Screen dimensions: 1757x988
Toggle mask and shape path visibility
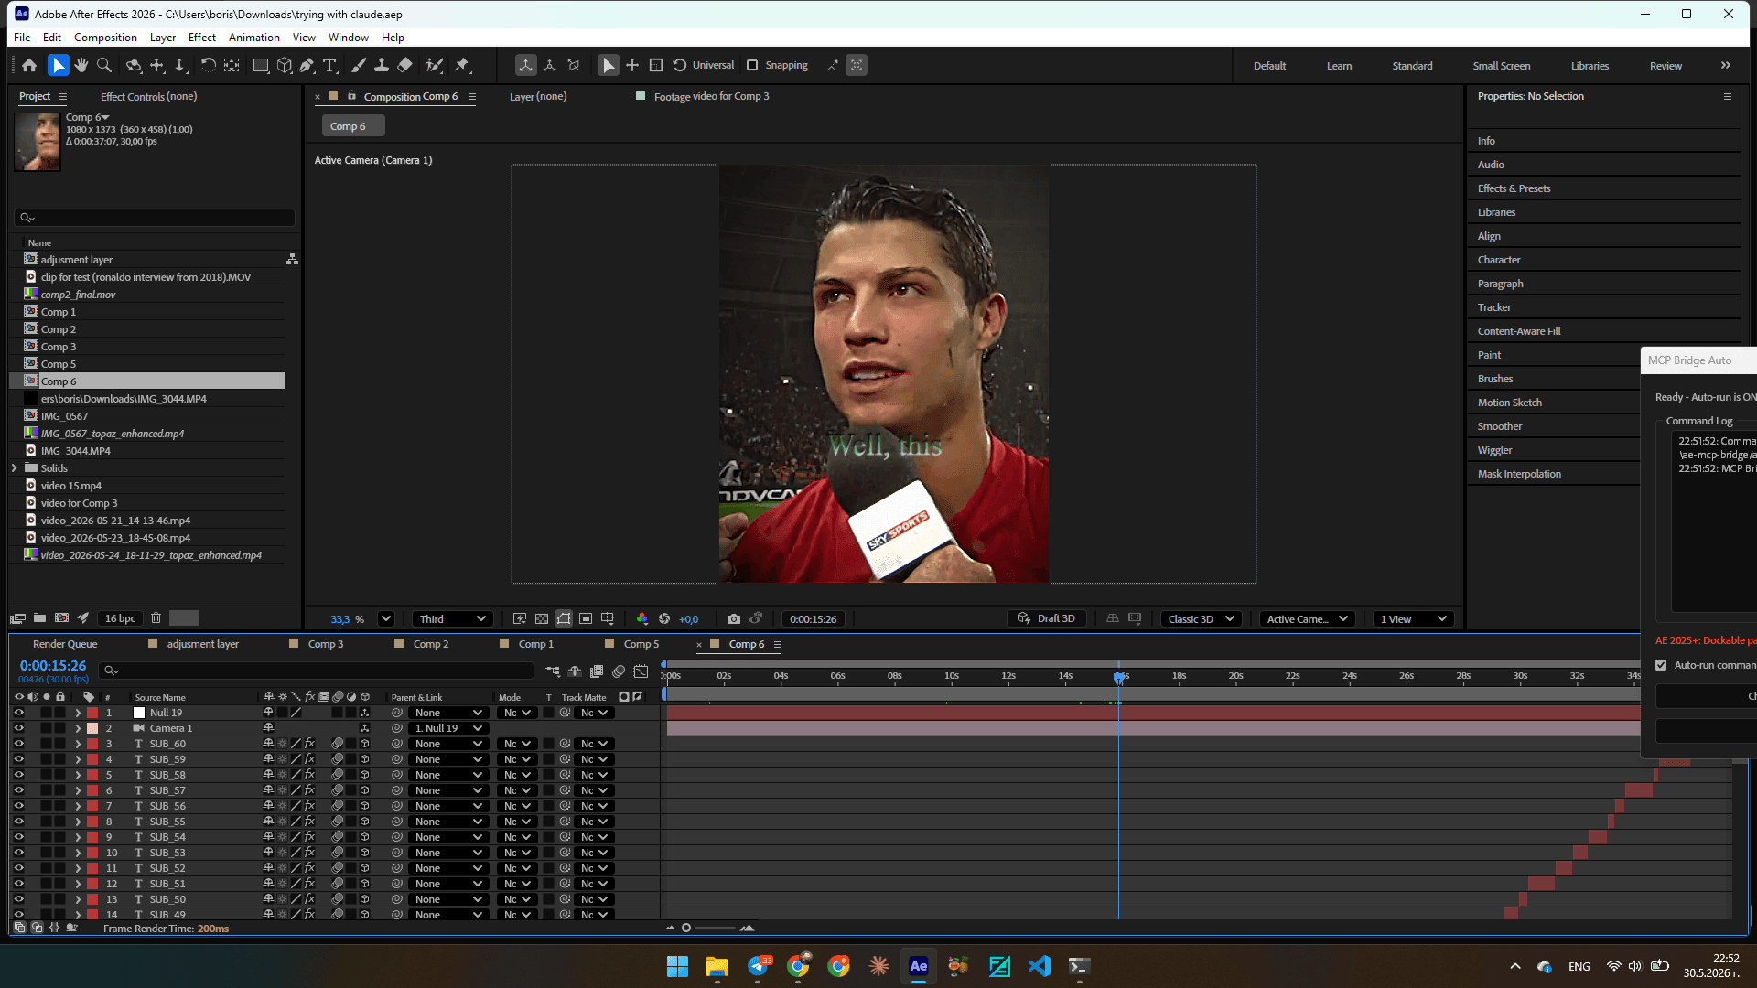564,619
